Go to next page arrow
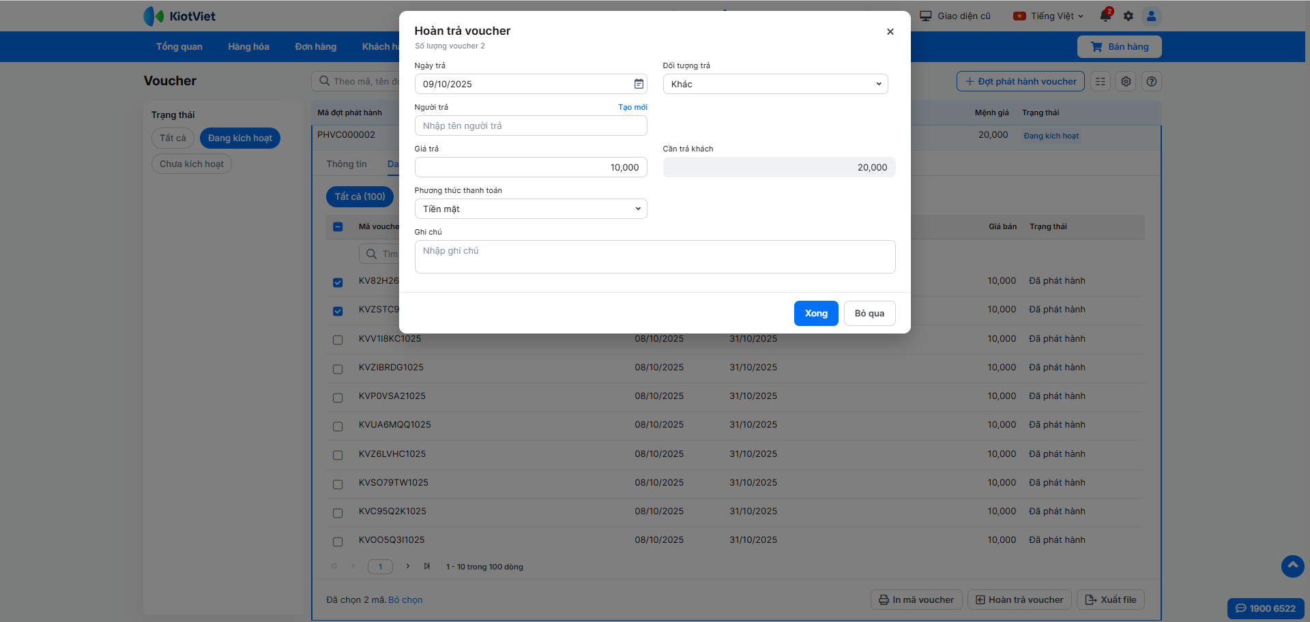The height and width of the screenshot is (622, 1310). tap(407, 566)
